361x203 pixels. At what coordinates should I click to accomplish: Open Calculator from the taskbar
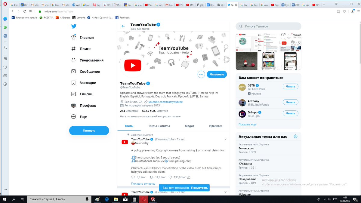[x=135, y=199]
